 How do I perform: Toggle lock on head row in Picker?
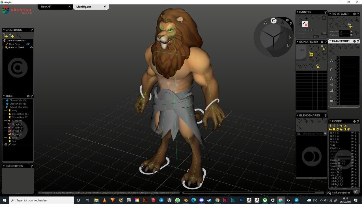(x=355, y=145)
